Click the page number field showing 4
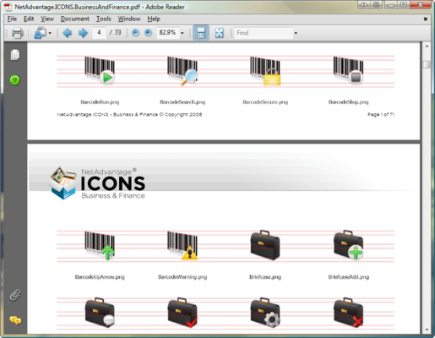 click(x=99, y=33)
